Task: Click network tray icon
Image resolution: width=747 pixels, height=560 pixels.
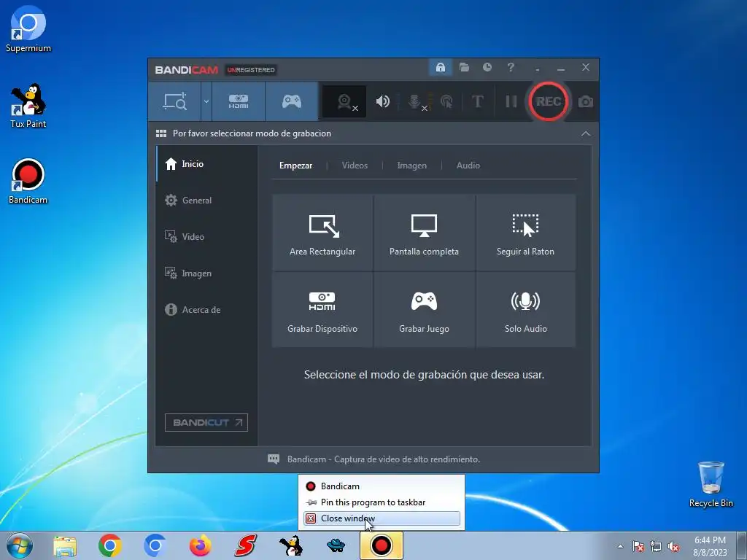Action: coord(656,546)
